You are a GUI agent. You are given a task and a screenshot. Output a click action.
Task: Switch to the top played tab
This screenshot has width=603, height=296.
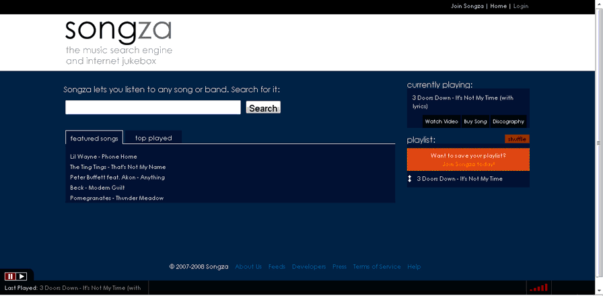(x=153, y=138)
